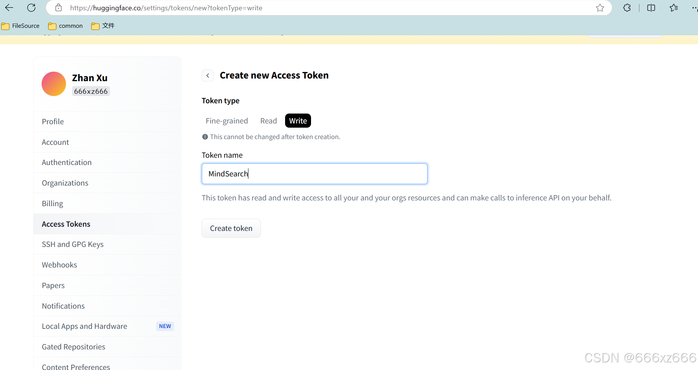Open browser extensions puzzle icon

(x=627, y=8)
